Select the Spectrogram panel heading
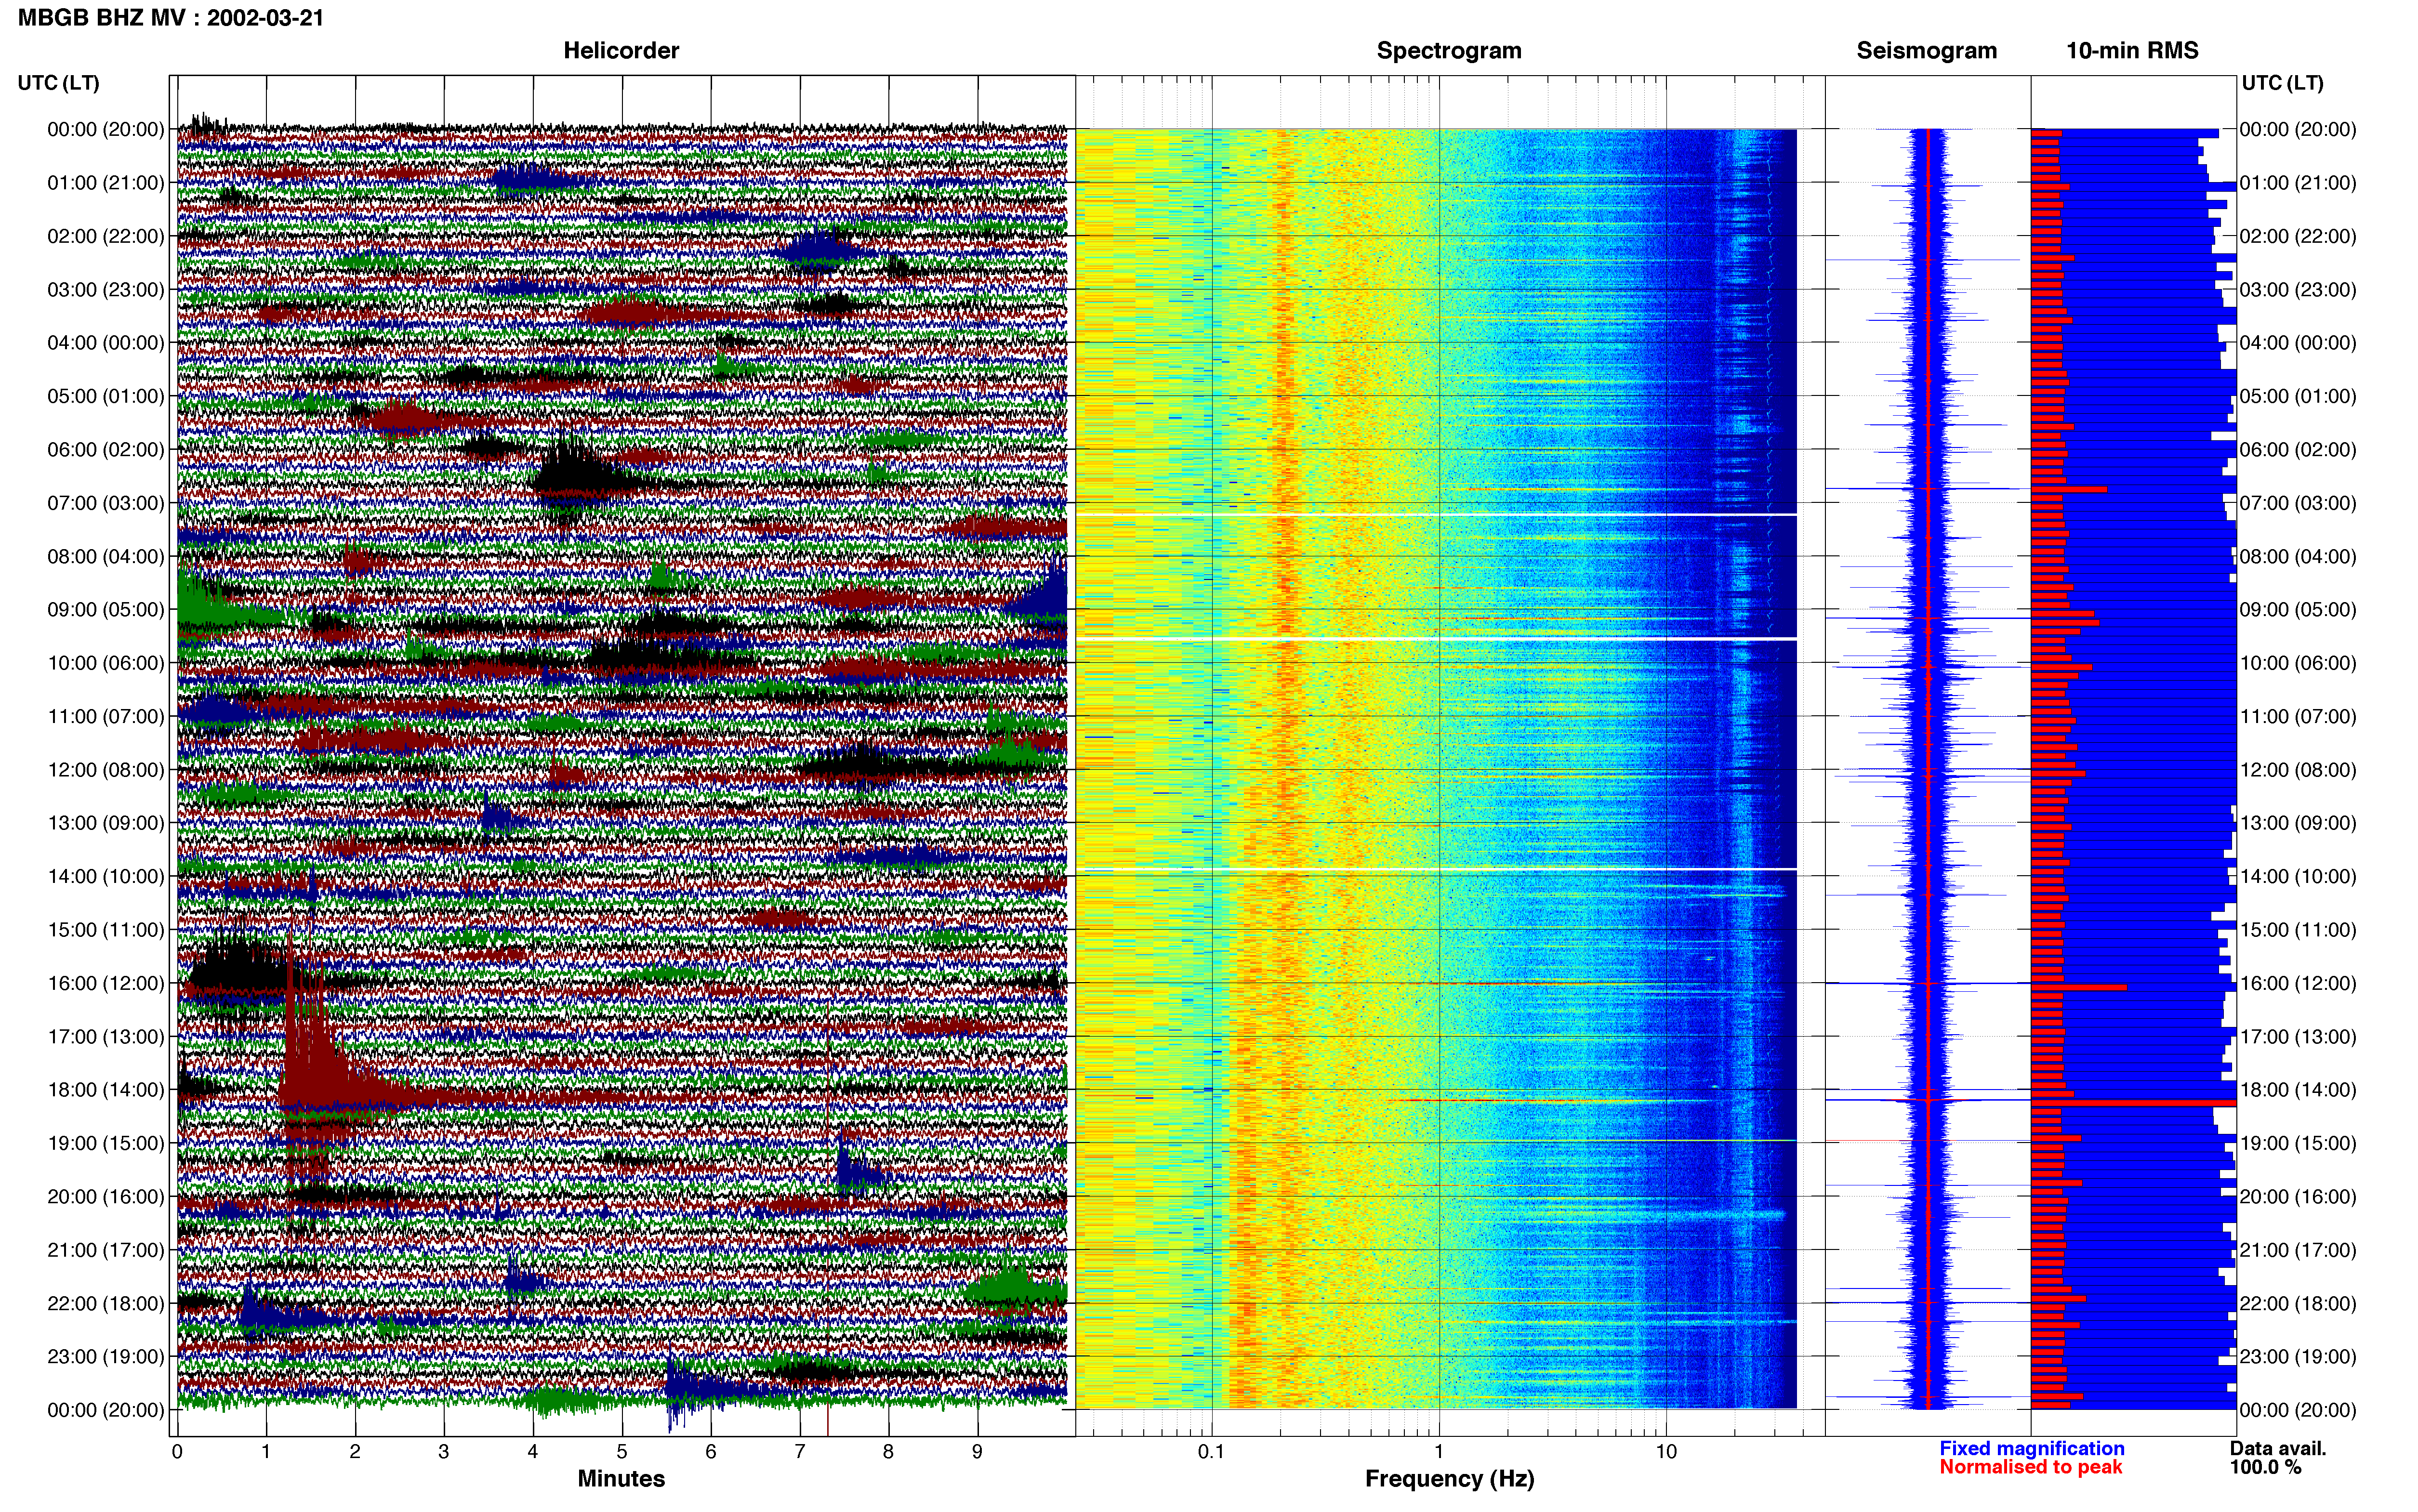Image resolution: width=2418 pixels, height=1512 pixels. click(1449, 51)
